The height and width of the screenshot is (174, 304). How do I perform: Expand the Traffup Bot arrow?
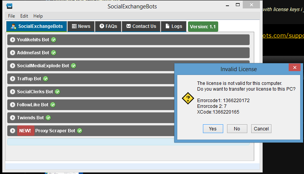[x=13, y=78]
